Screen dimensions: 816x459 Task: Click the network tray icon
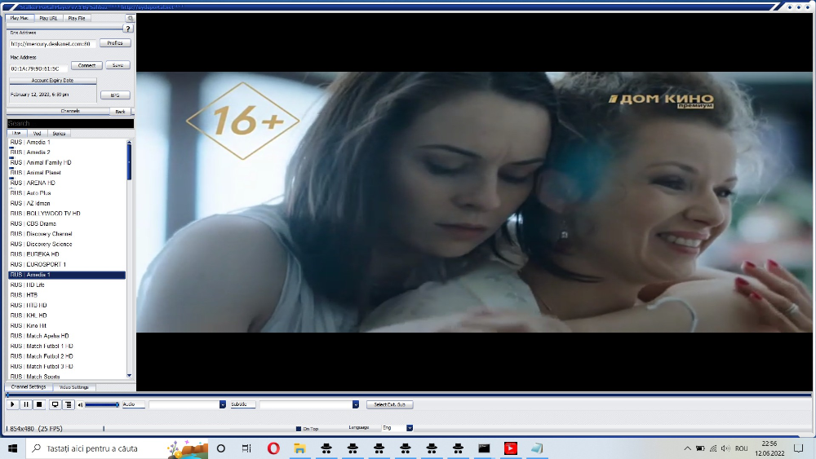tap(713, 448)
